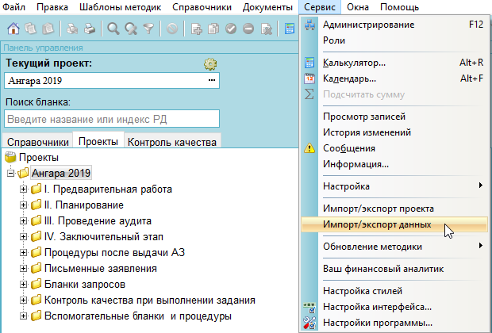The image size is (492, 333).
Task: Click the Clear search magnifier icon
Action: click(x=131, y=29)
